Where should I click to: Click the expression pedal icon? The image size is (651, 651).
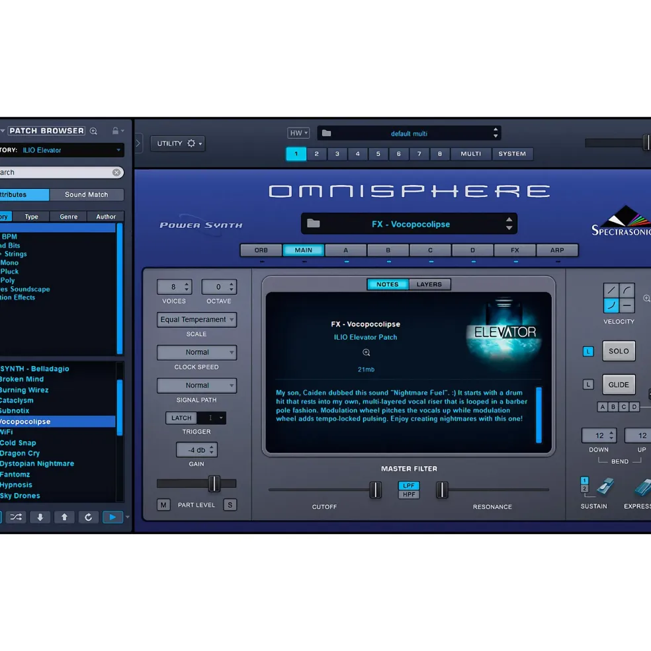point(642,486)
